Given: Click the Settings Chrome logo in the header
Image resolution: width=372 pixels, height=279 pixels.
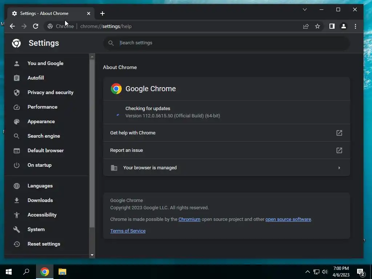Looking at the screenshot, I should point(16,43).
